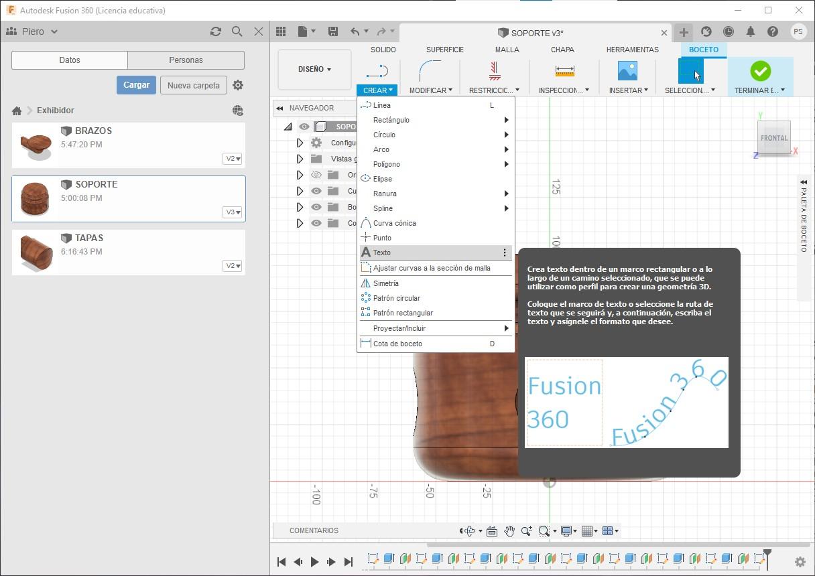Open the globe web view icon

(x=238, y=111)
